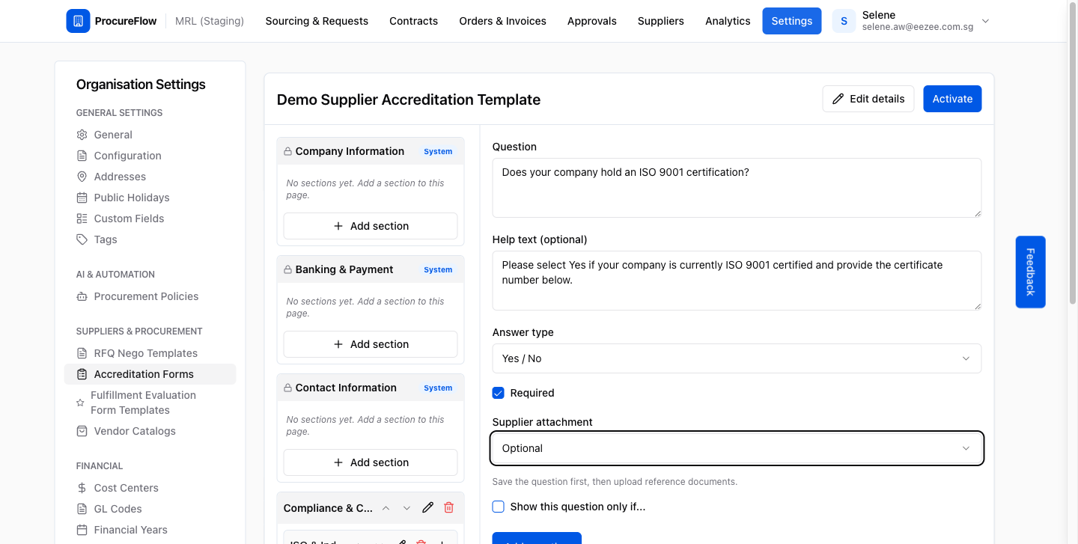Click the Tags label icon
Image resolution: width=1078 pixels, height=544 pixels.
click(x=82, y=239)
